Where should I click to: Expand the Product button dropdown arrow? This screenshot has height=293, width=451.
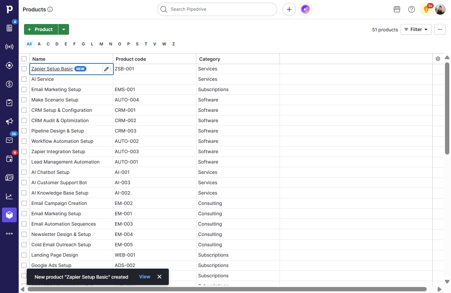click(x=64, y=29)
